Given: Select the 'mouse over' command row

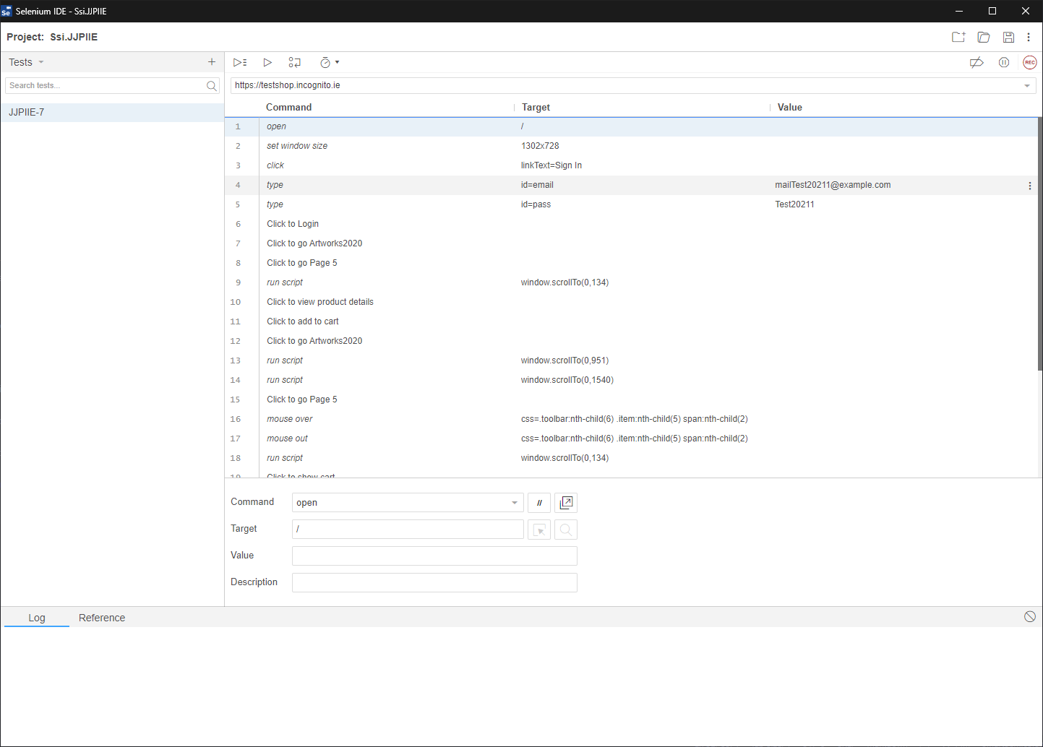Looking at the screenshot, I should click(x=631, y=419).
